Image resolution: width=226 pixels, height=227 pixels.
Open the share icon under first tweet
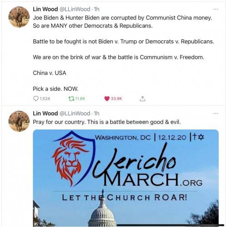[x=142, y=99]
